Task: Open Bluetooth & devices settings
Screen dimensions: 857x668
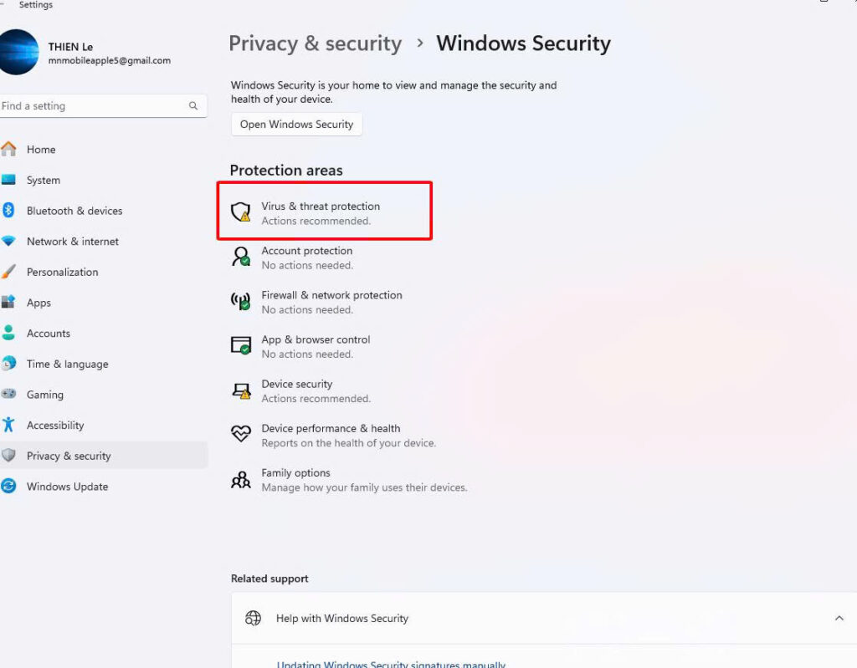Action: click(74, 211)
